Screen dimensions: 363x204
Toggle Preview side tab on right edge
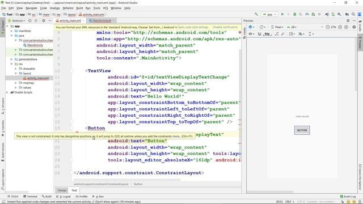tap(360, 42)
